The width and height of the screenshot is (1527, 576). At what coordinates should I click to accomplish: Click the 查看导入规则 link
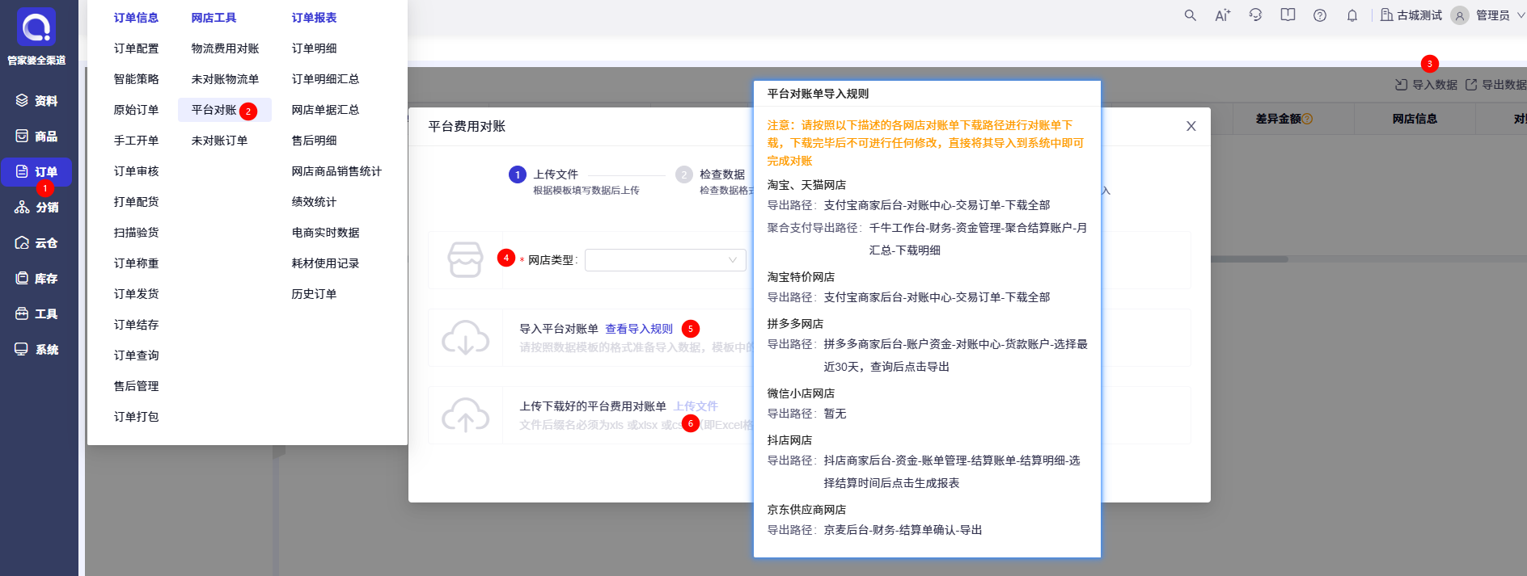pos(639,329)
